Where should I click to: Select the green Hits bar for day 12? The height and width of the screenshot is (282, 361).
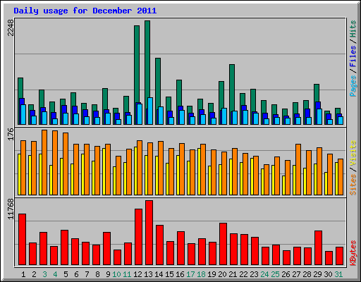pyautogui.click(x=137, y=63)
